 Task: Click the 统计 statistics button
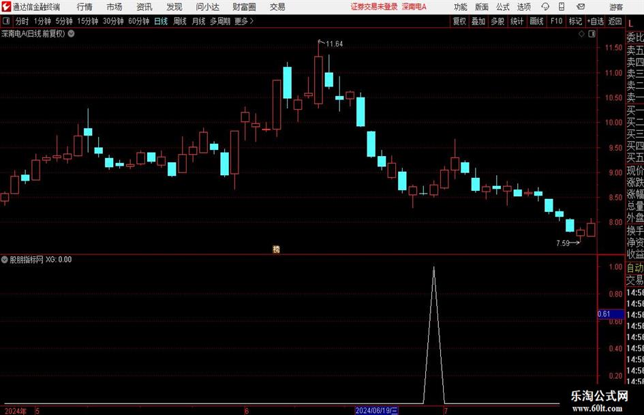517,21
